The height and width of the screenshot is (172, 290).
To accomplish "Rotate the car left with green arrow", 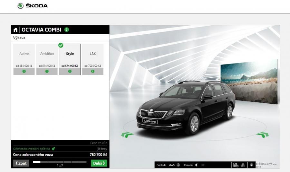I will click(x=127, y=135).
